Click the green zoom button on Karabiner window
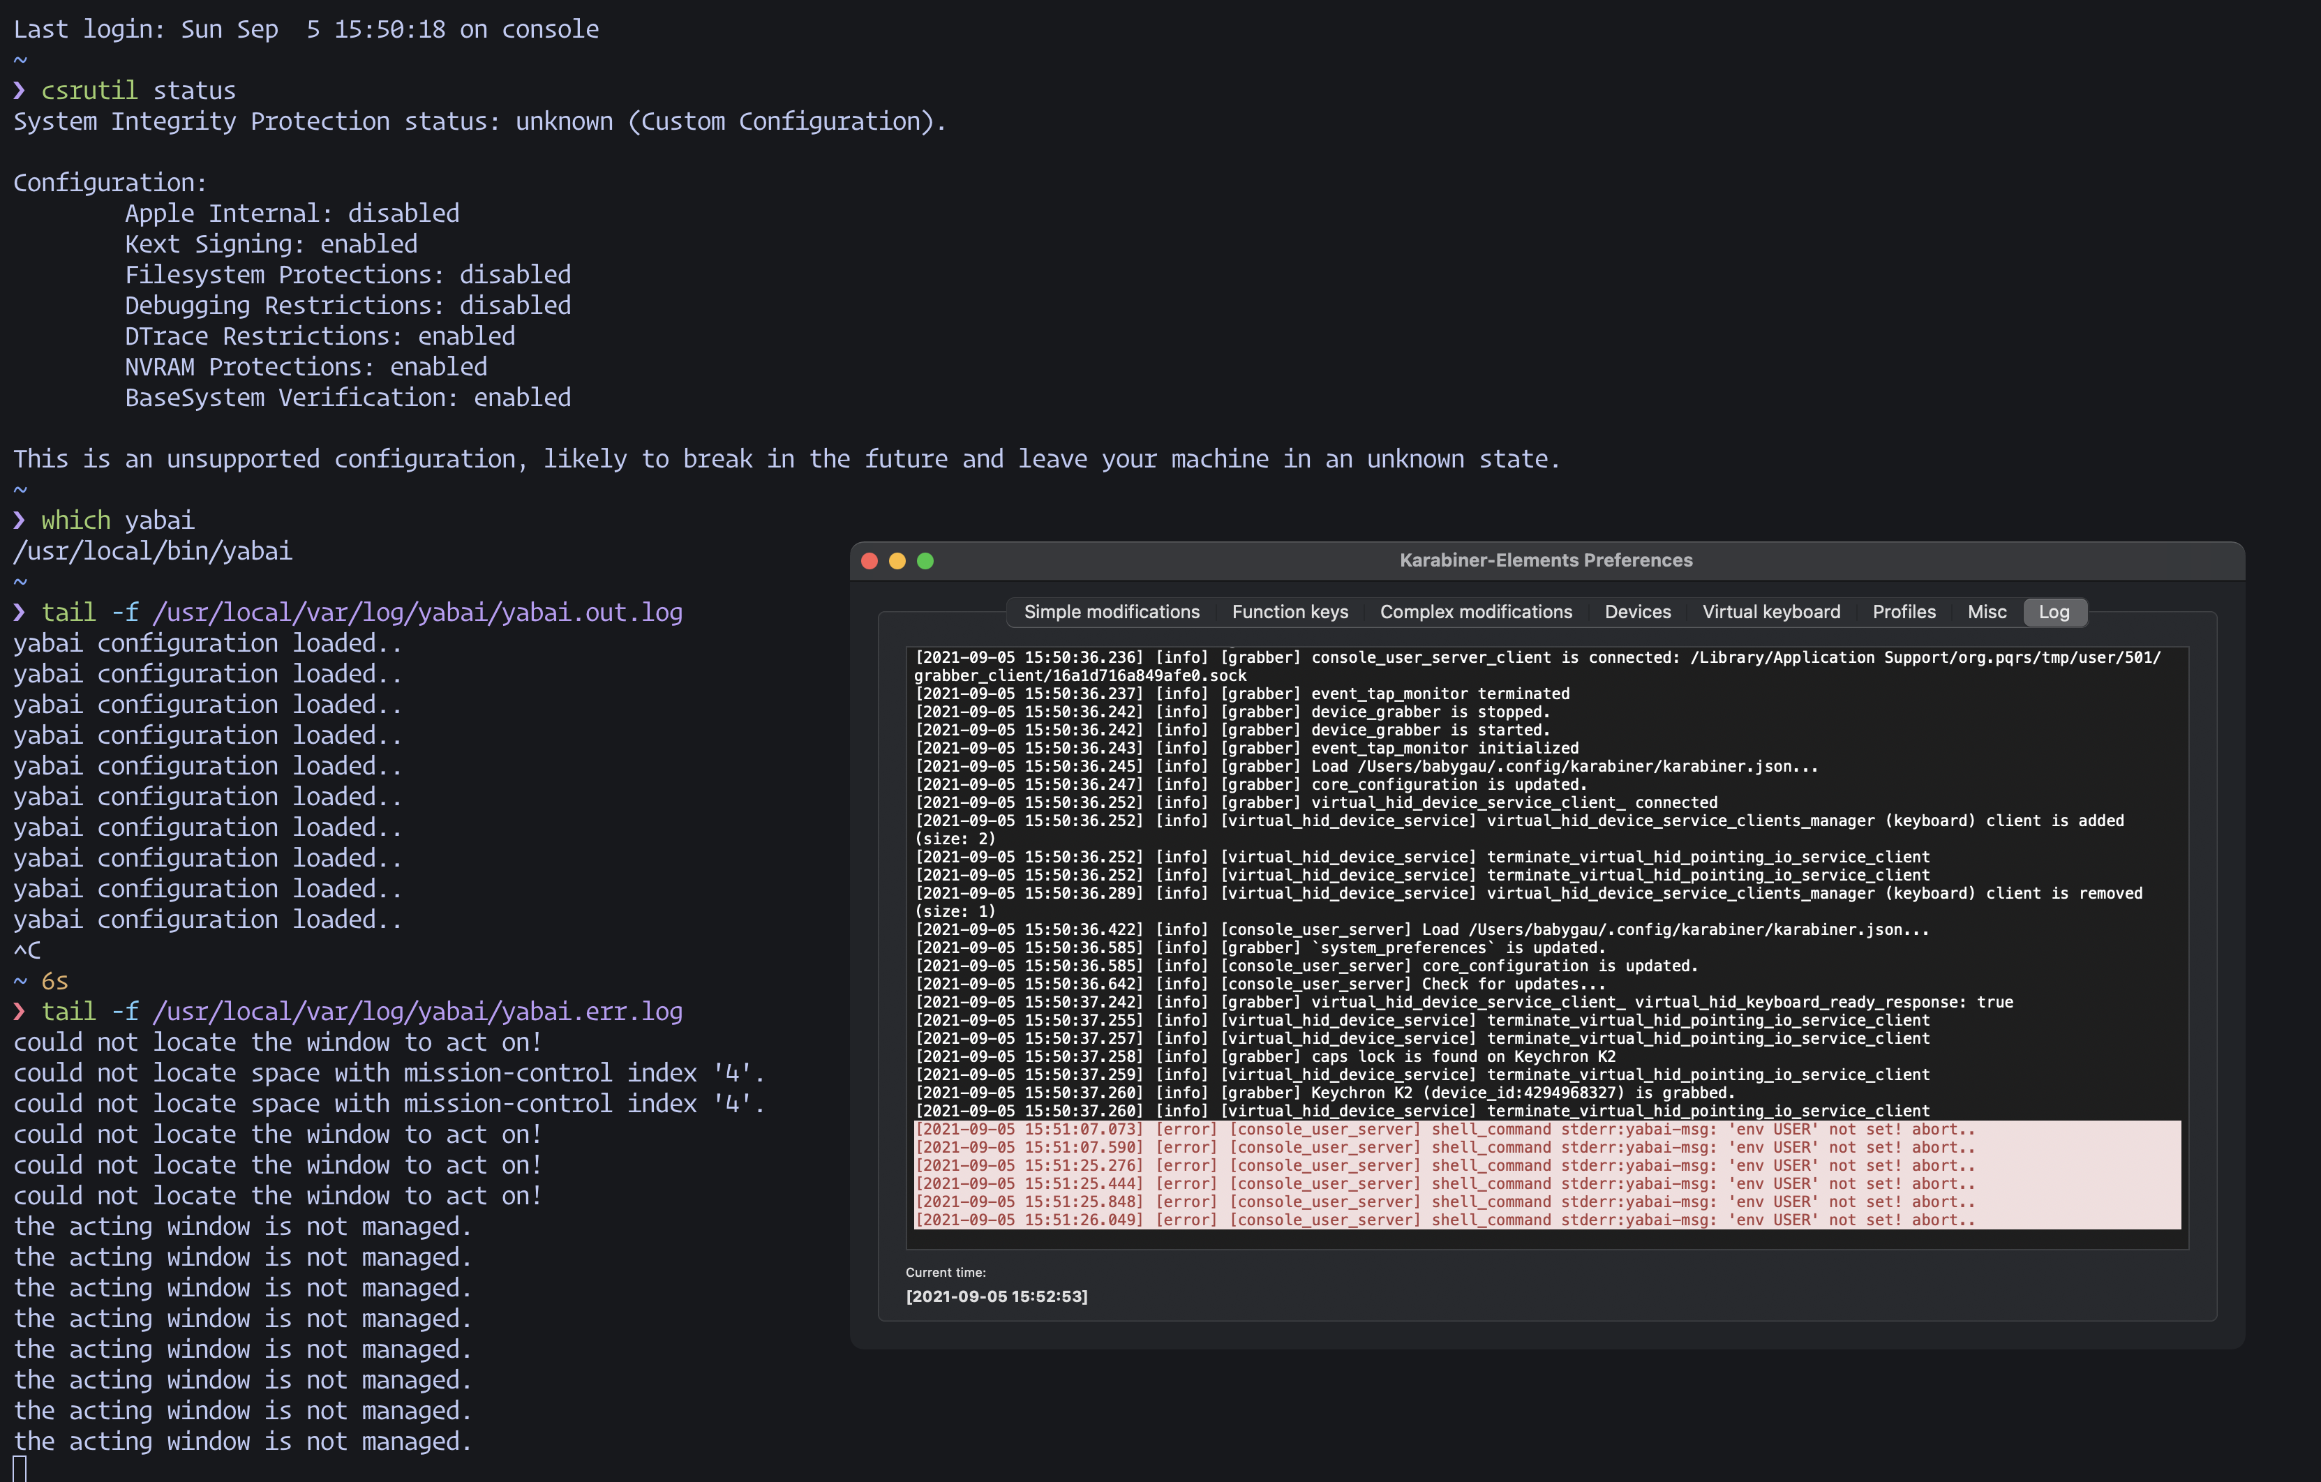 pyautogui.click(x=925, y=560)
